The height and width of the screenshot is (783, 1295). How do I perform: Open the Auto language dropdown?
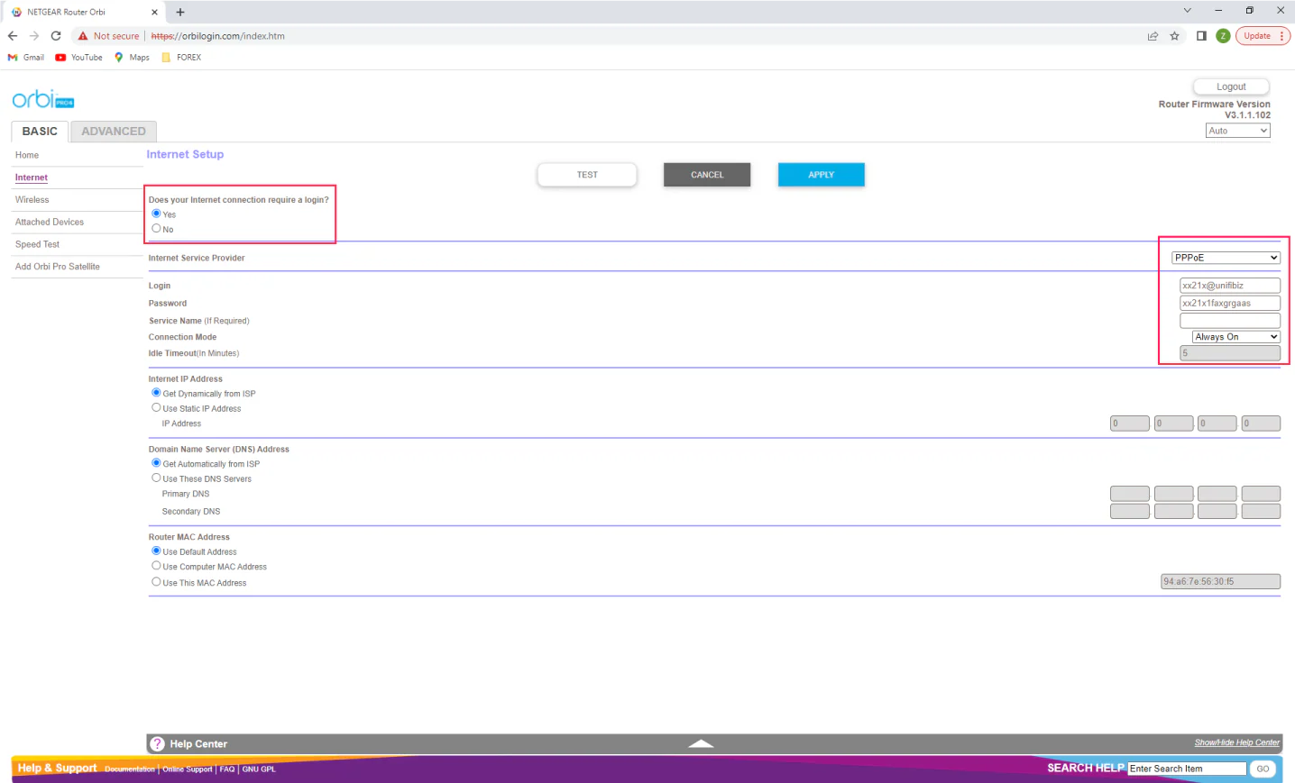(x=1237, y=131)
